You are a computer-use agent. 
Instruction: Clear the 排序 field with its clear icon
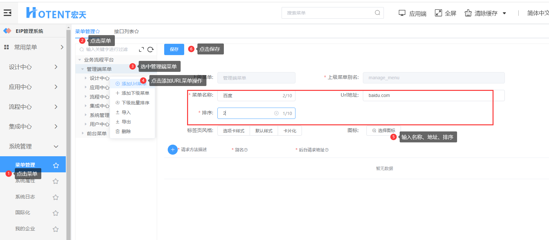coord(276,113)
